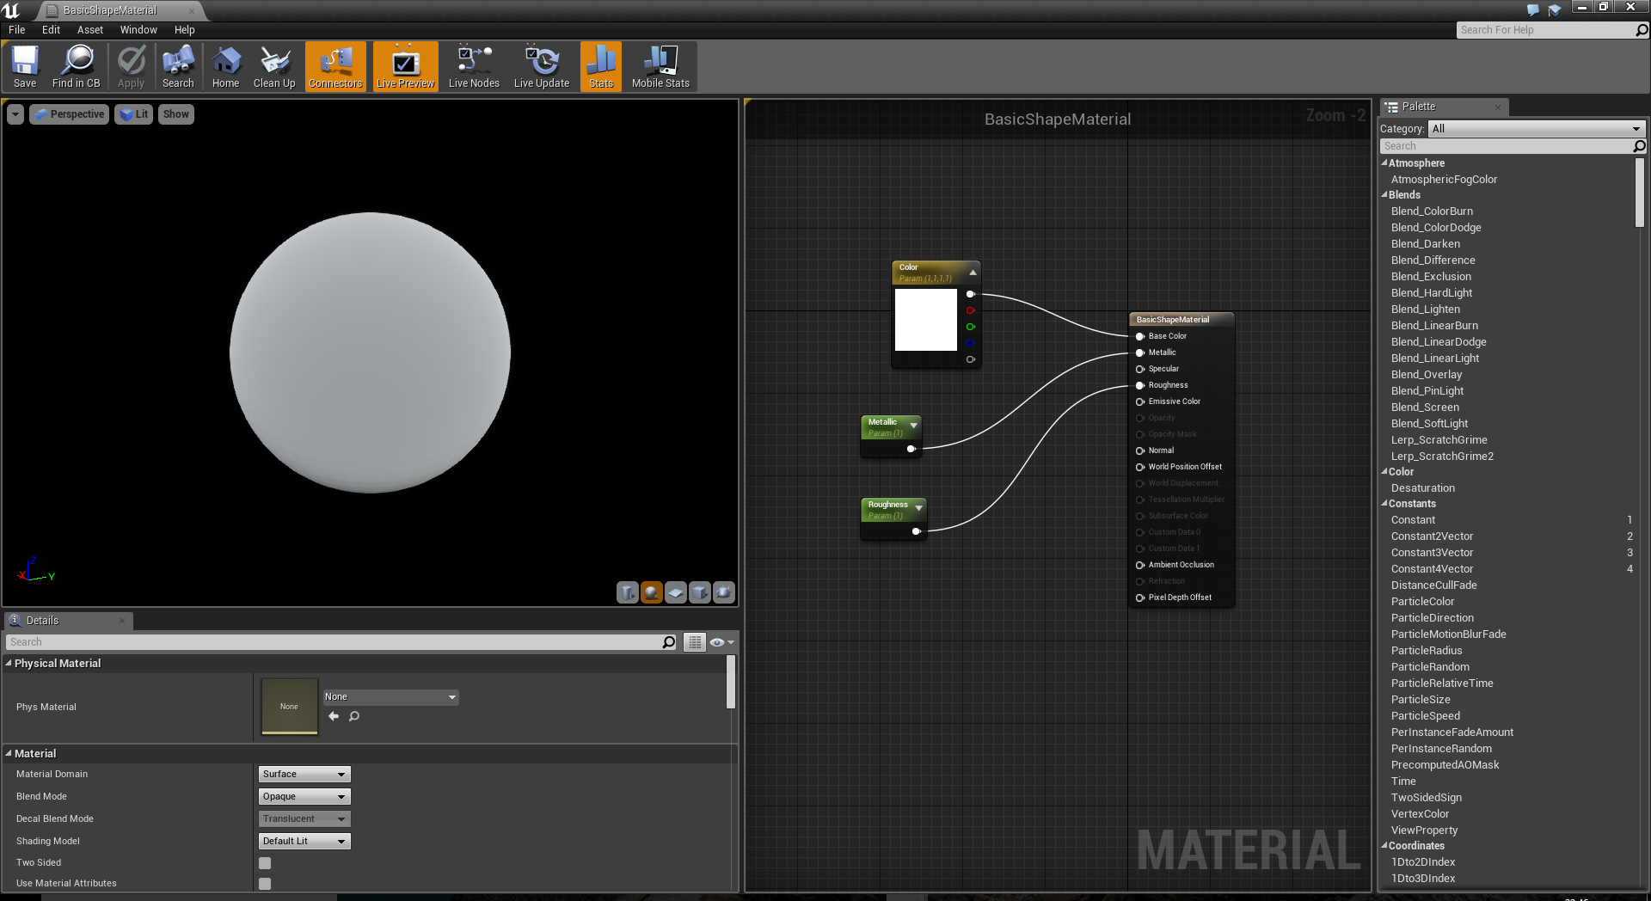Image resolution: width=1651 pixels, height=901 pixels.
Task: Open the Window menu
Action: point(138,29)
